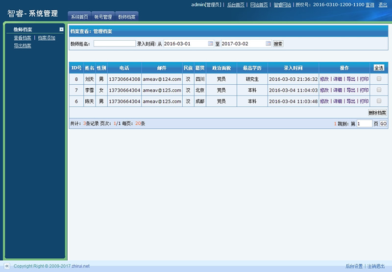
Task: Tick the checkbox for 刘天's record
Action: coord(379,78)
